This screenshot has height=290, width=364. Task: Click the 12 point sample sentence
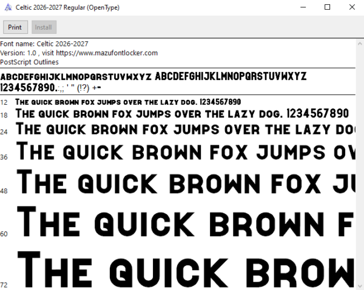coord(128,102)
